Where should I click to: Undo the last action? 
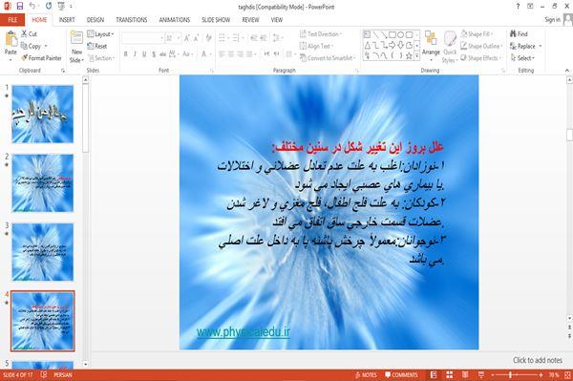[32, 7]
